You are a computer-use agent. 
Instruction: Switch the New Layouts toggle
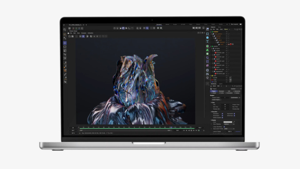click(x=240, y=24)
